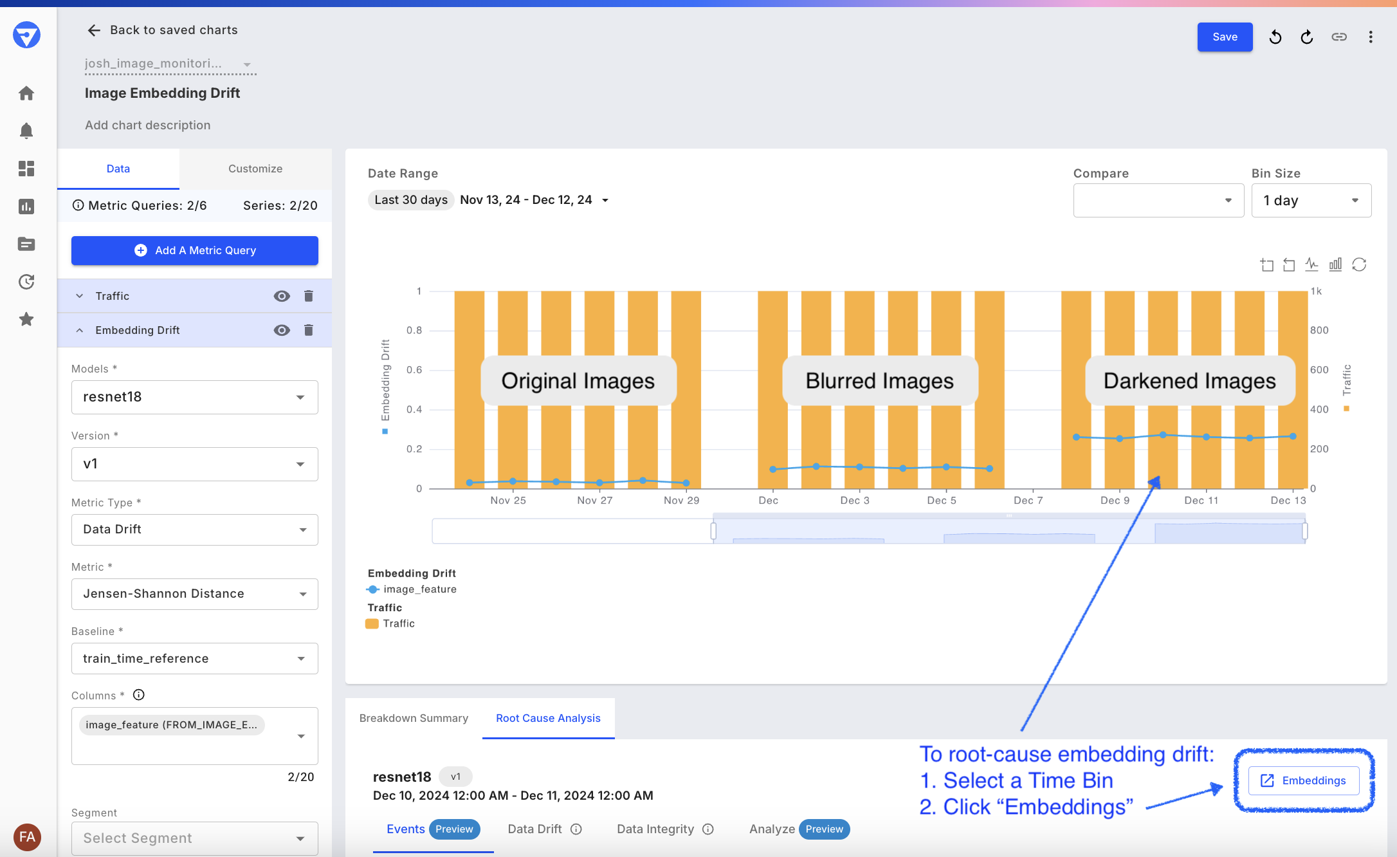The height and width of the screenshot is (857, 1397).
Task: Click the redo arrow icon
Action: (x=1306, y=37)
